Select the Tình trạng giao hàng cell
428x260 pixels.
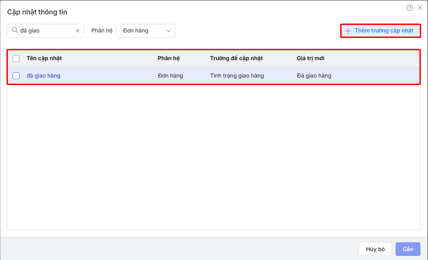click(x=237, y=76)
